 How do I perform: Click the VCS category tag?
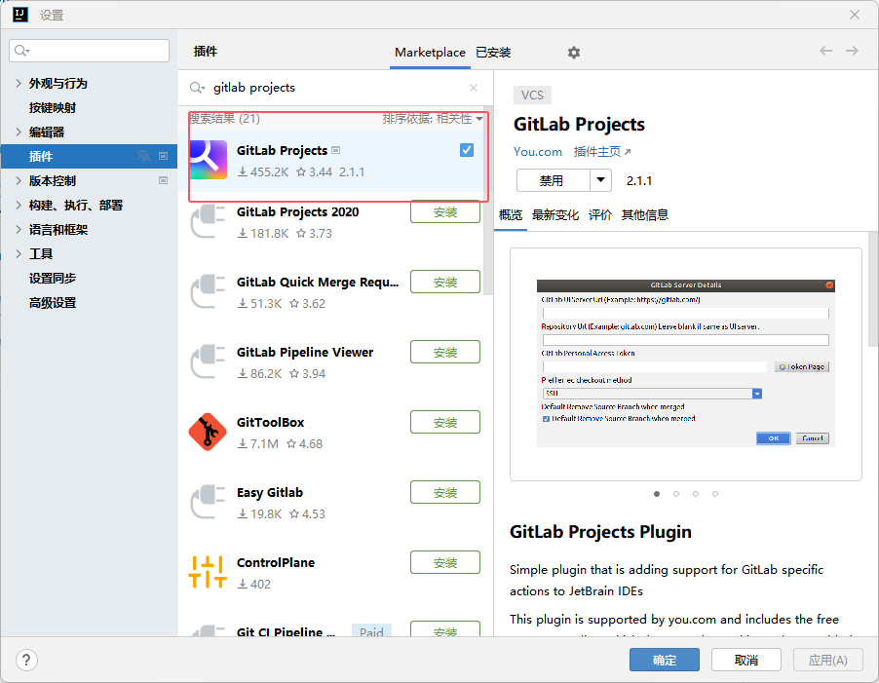coord(532,95)
